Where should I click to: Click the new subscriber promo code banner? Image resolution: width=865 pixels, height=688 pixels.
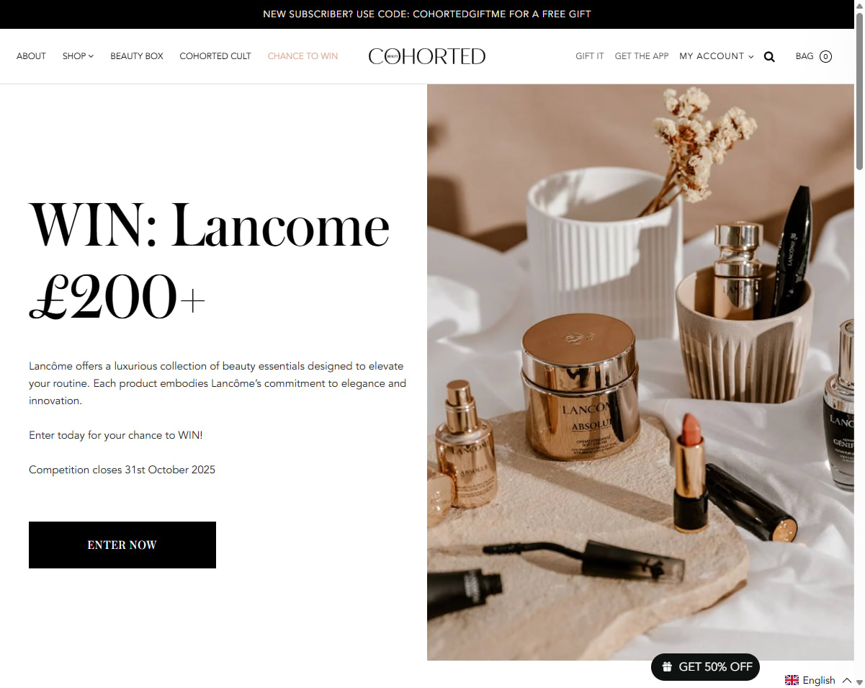(x=427, y=14)
